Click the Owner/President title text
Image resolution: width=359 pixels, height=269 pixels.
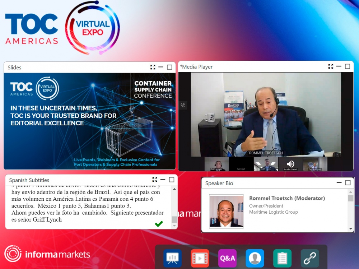point(266,206)
